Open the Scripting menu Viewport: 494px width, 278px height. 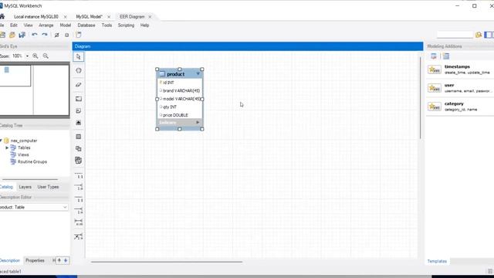click(126, 25)
